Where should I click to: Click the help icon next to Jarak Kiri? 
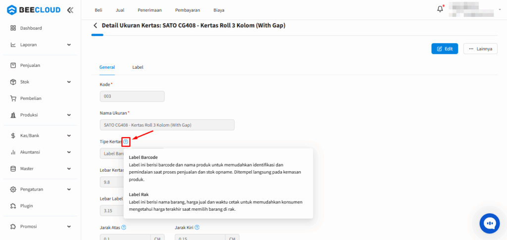[197, 228]
